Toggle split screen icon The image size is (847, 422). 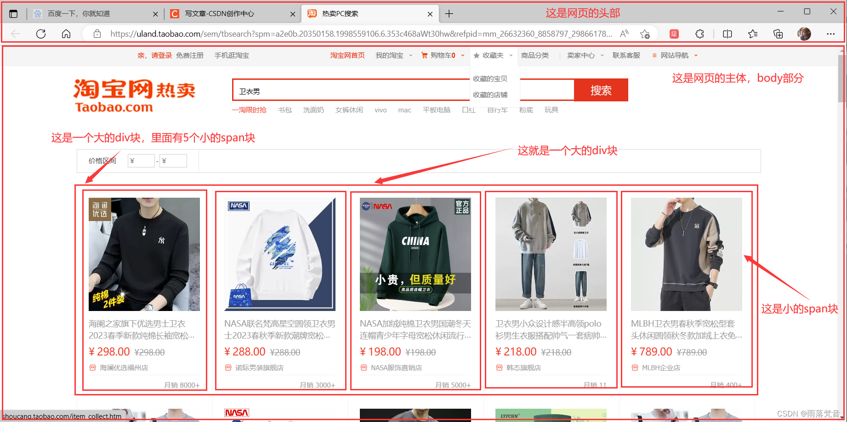(728, 34)
